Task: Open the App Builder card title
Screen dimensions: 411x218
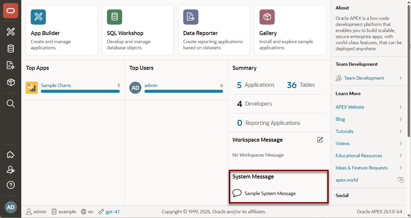Action: coord(45,33)
